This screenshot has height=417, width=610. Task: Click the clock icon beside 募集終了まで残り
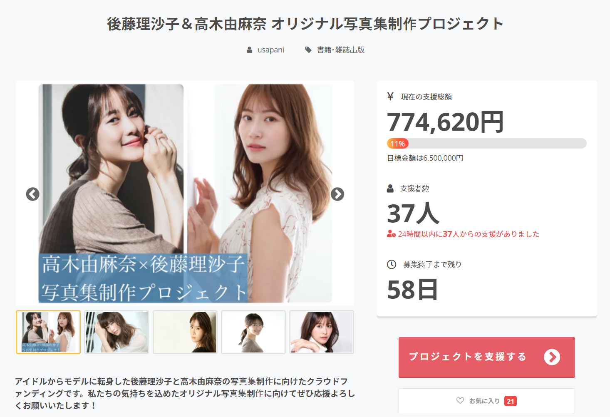coord(392,264)
